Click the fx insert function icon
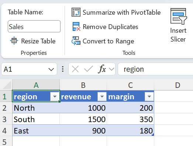 102,69
